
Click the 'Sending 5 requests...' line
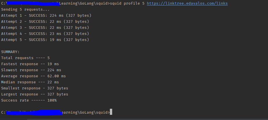point(25,10)
